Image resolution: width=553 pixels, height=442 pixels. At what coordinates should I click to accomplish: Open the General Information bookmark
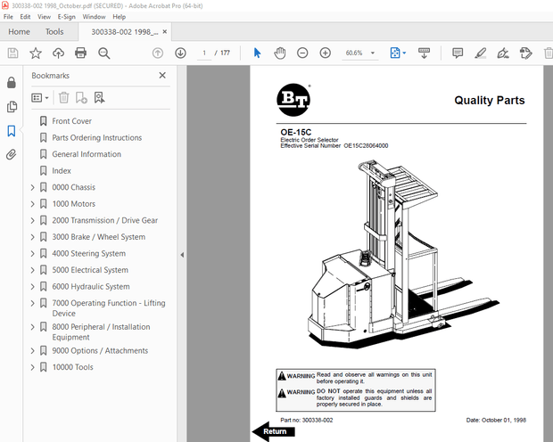point(87,154)
